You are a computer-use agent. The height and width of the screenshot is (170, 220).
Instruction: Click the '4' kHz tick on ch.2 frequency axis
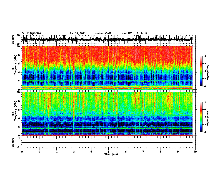[x=19, y=118]
